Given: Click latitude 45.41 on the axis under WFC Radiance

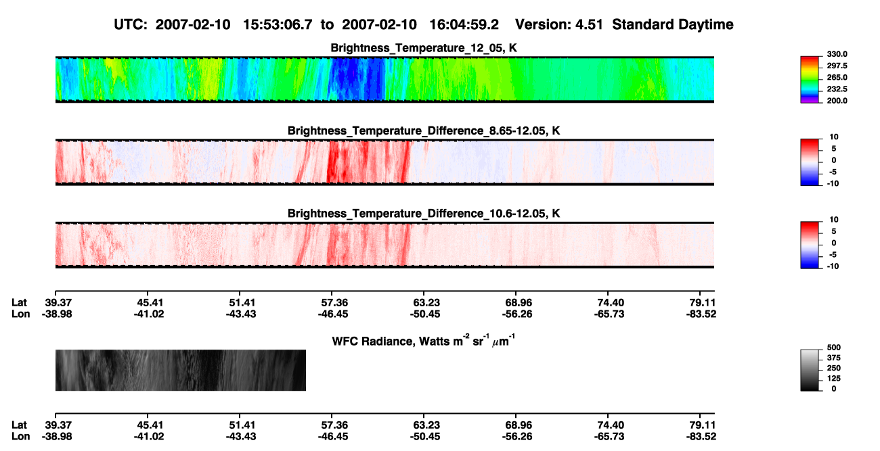Looking at the screenshot, I should point(149,425).
